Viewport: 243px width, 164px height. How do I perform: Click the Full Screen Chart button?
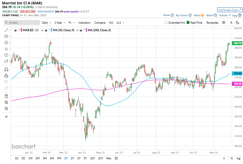click(x=229, y=10)
